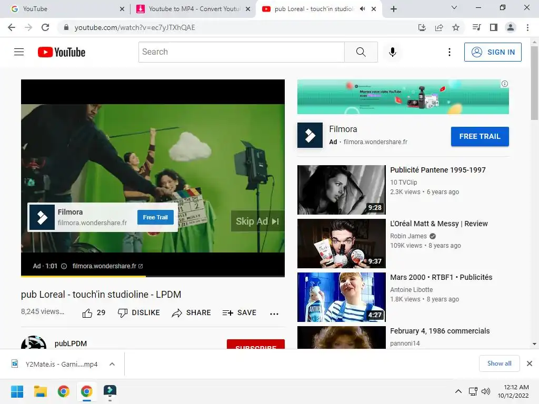Click the browser forward arrow

click(28, 27)
